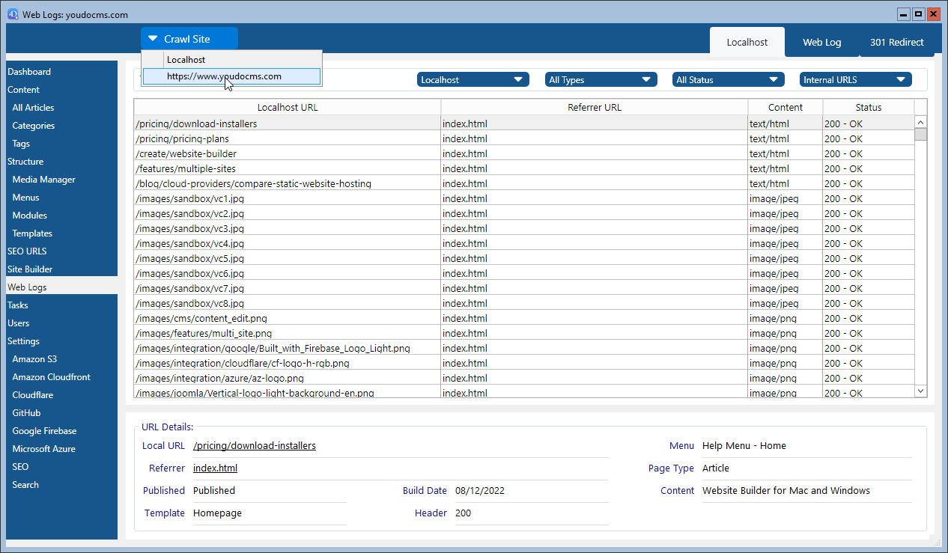The width and height of the screenshot is (948, 553).
Task: Go to Dashboard in the sidebar
Action: point(29,72)
